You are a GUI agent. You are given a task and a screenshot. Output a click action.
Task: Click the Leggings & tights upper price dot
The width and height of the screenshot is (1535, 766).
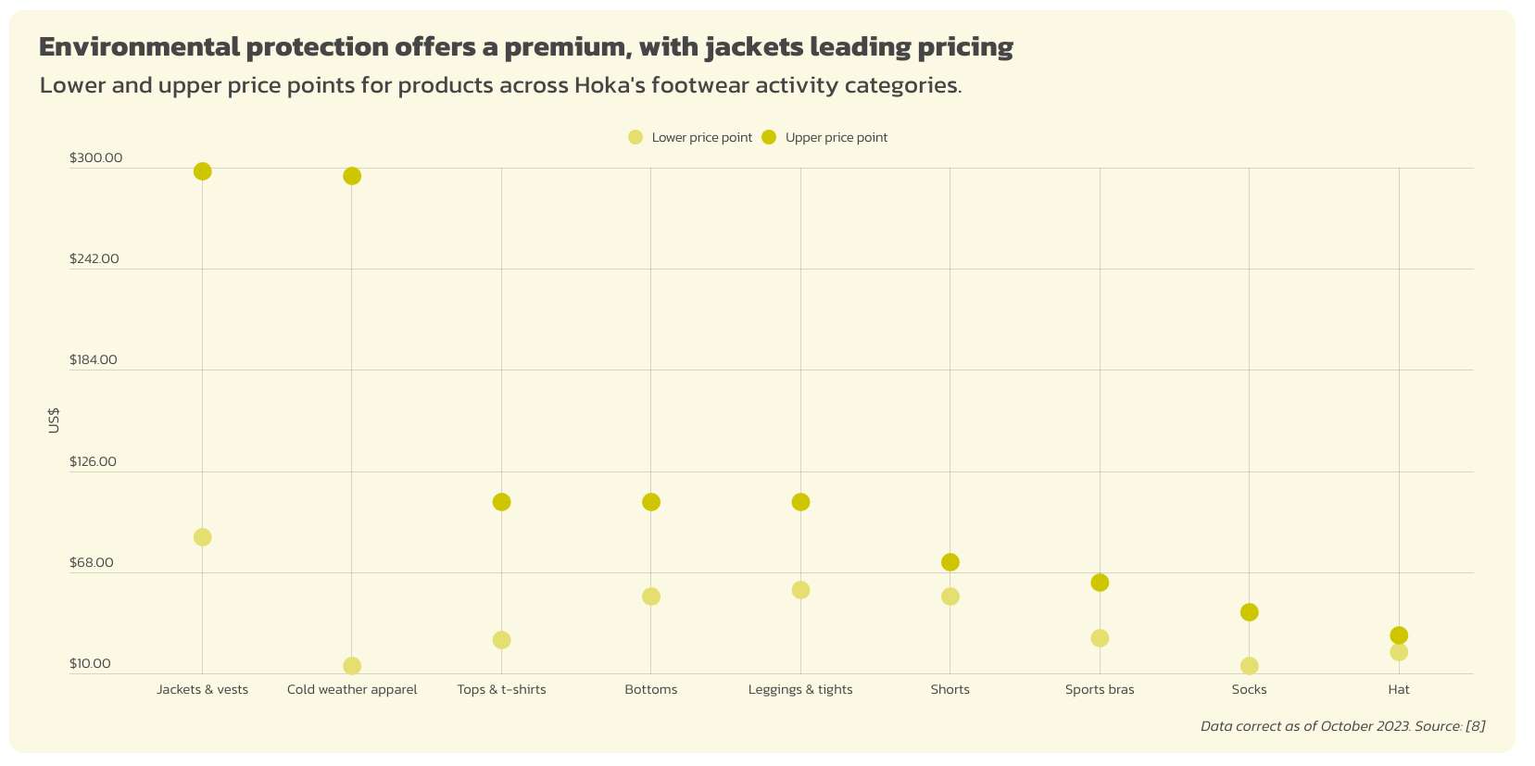pos(800,502)
